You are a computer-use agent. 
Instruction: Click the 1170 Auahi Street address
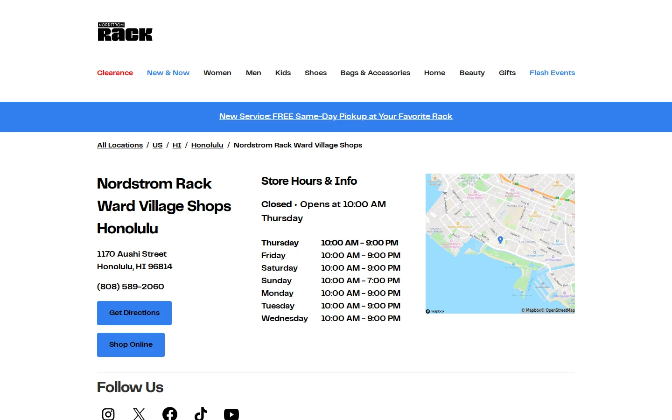click(x=132, y=254)
